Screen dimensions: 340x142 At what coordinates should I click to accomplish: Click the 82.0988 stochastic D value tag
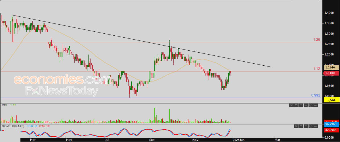pos(331,130)
